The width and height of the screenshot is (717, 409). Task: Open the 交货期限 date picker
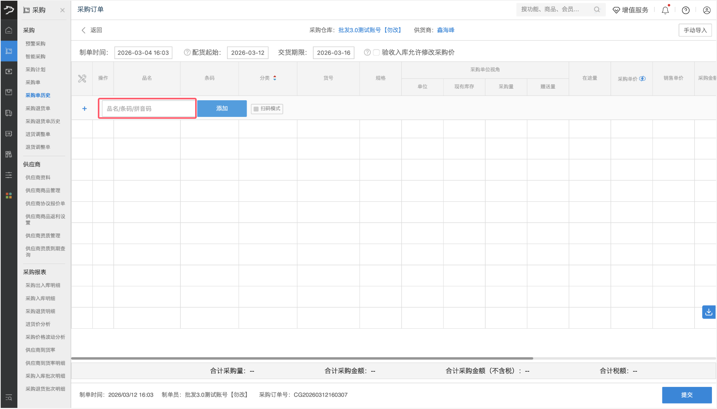tap(334, 52)
